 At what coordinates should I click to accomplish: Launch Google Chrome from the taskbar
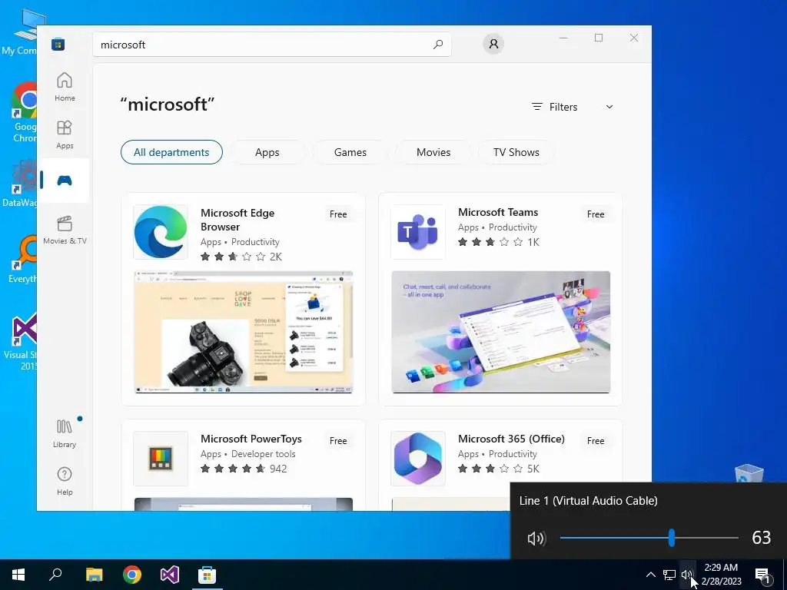coord(132,575)
